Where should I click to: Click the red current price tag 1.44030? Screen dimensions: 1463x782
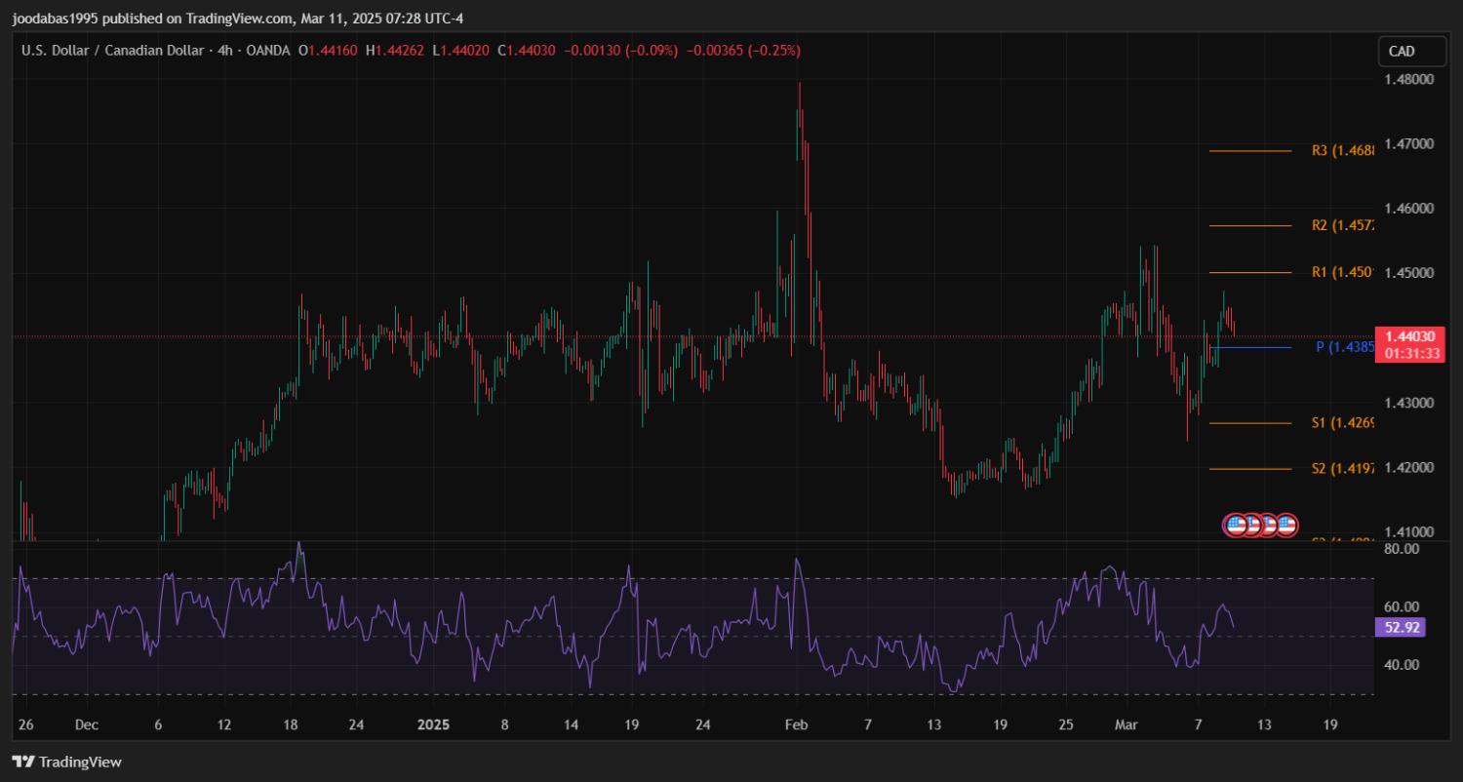tap(1408, 336)
